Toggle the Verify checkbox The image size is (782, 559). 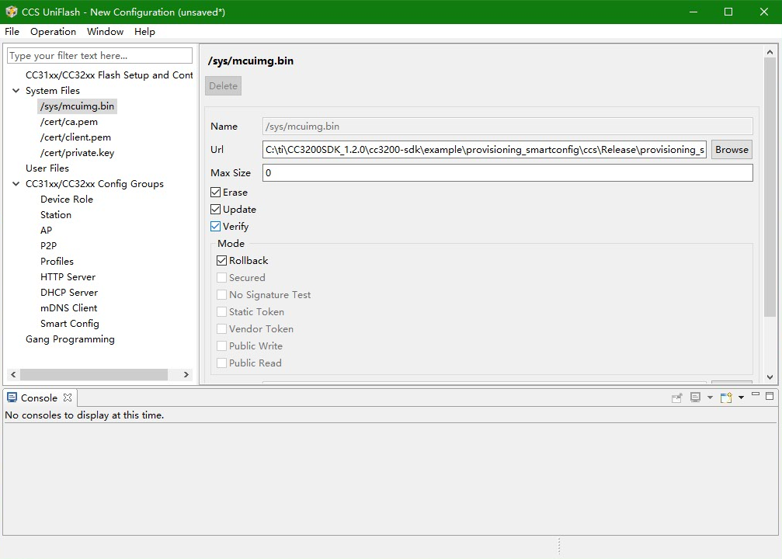(x=215, y=226)
